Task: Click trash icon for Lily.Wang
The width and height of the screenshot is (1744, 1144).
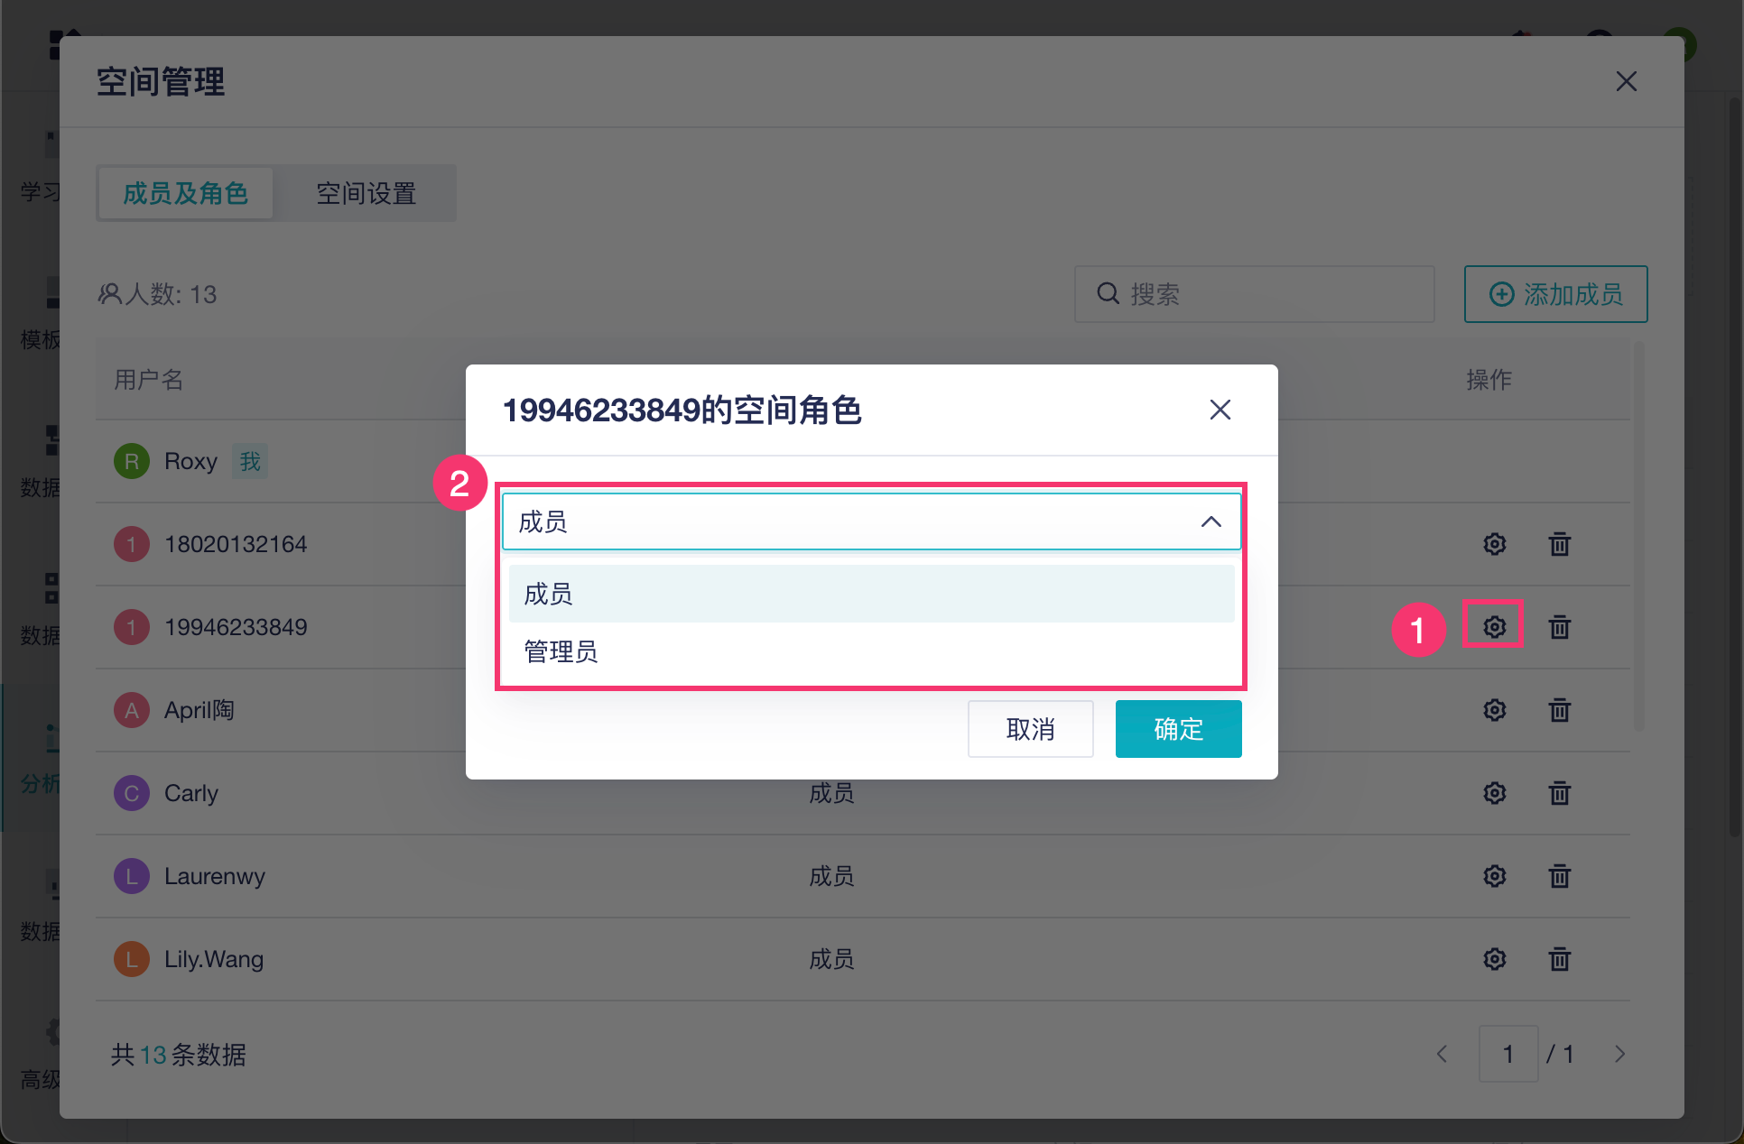Action: click(x=1559, y=959)
